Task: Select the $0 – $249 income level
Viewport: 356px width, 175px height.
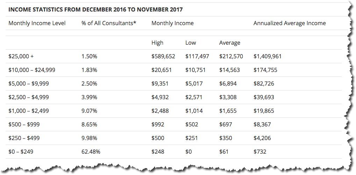Action: (21, 152)
